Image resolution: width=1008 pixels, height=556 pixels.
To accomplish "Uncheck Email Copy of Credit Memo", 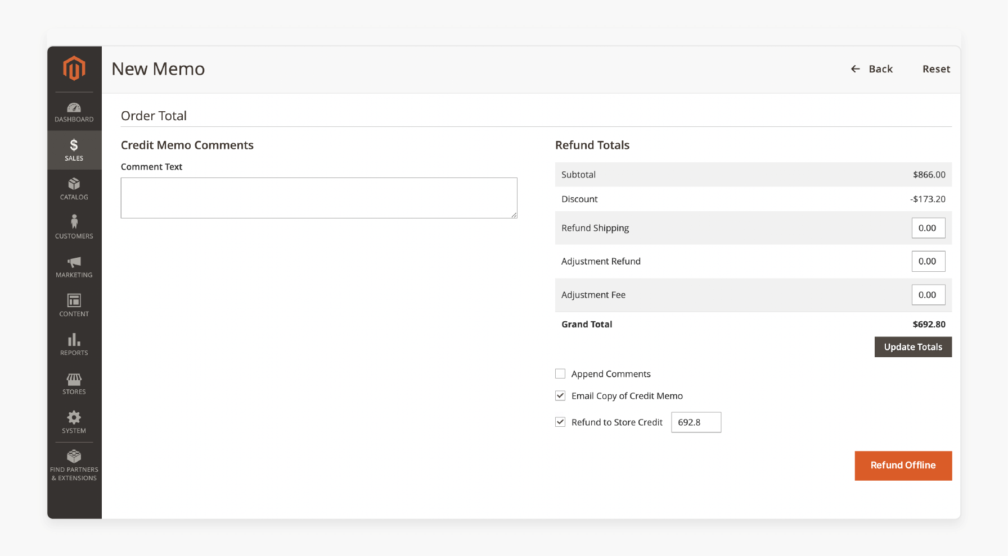I will tap(560, 395).
